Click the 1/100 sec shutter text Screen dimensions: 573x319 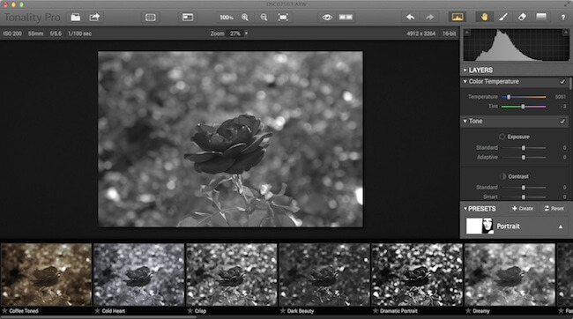point(79,33)
